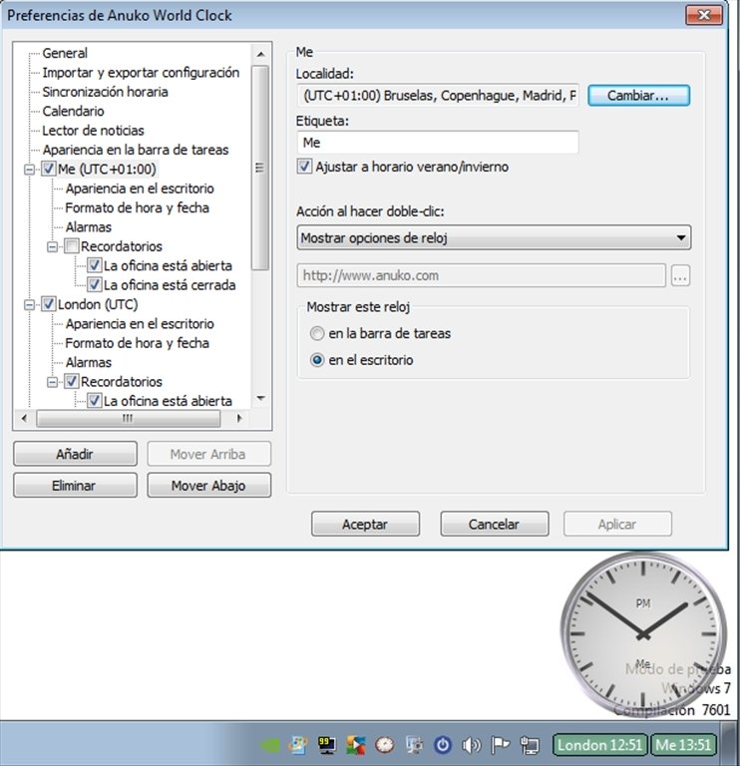Uncheck La oficina está cerrada reminder

pos(95,285)
